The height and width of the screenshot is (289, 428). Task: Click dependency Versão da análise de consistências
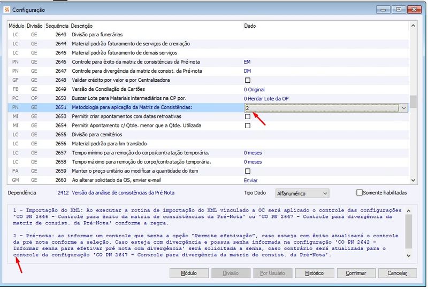tap(123, 193)
